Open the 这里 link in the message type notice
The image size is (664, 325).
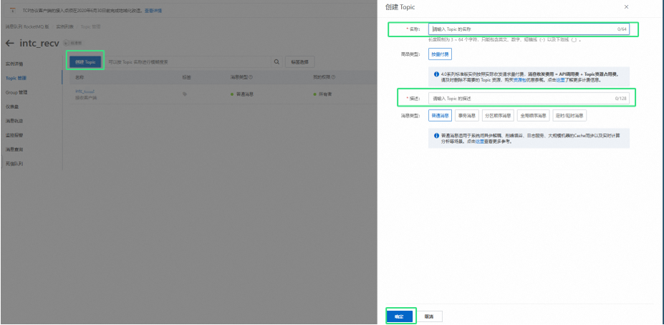479,142
